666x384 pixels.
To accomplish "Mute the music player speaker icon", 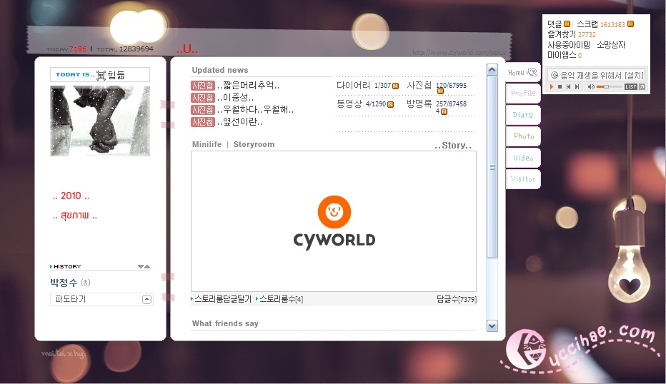I will (591, 86).
